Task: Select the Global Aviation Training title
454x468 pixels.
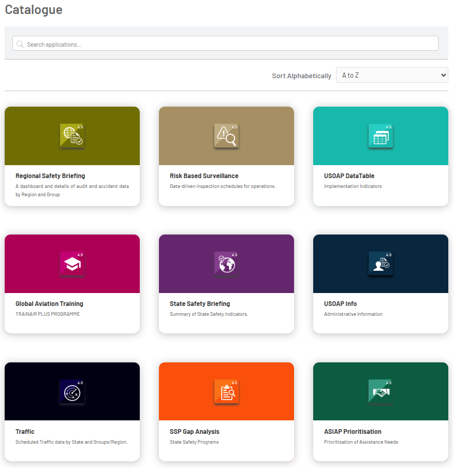Action: click(49, 304)
